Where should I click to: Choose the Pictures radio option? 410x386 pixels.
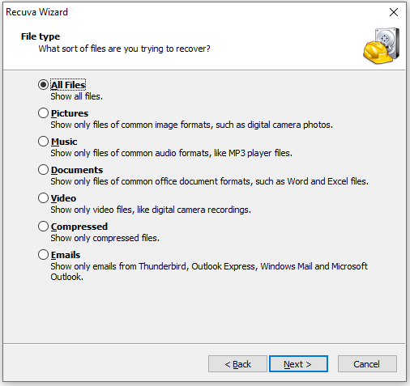[x=43, y=113]
